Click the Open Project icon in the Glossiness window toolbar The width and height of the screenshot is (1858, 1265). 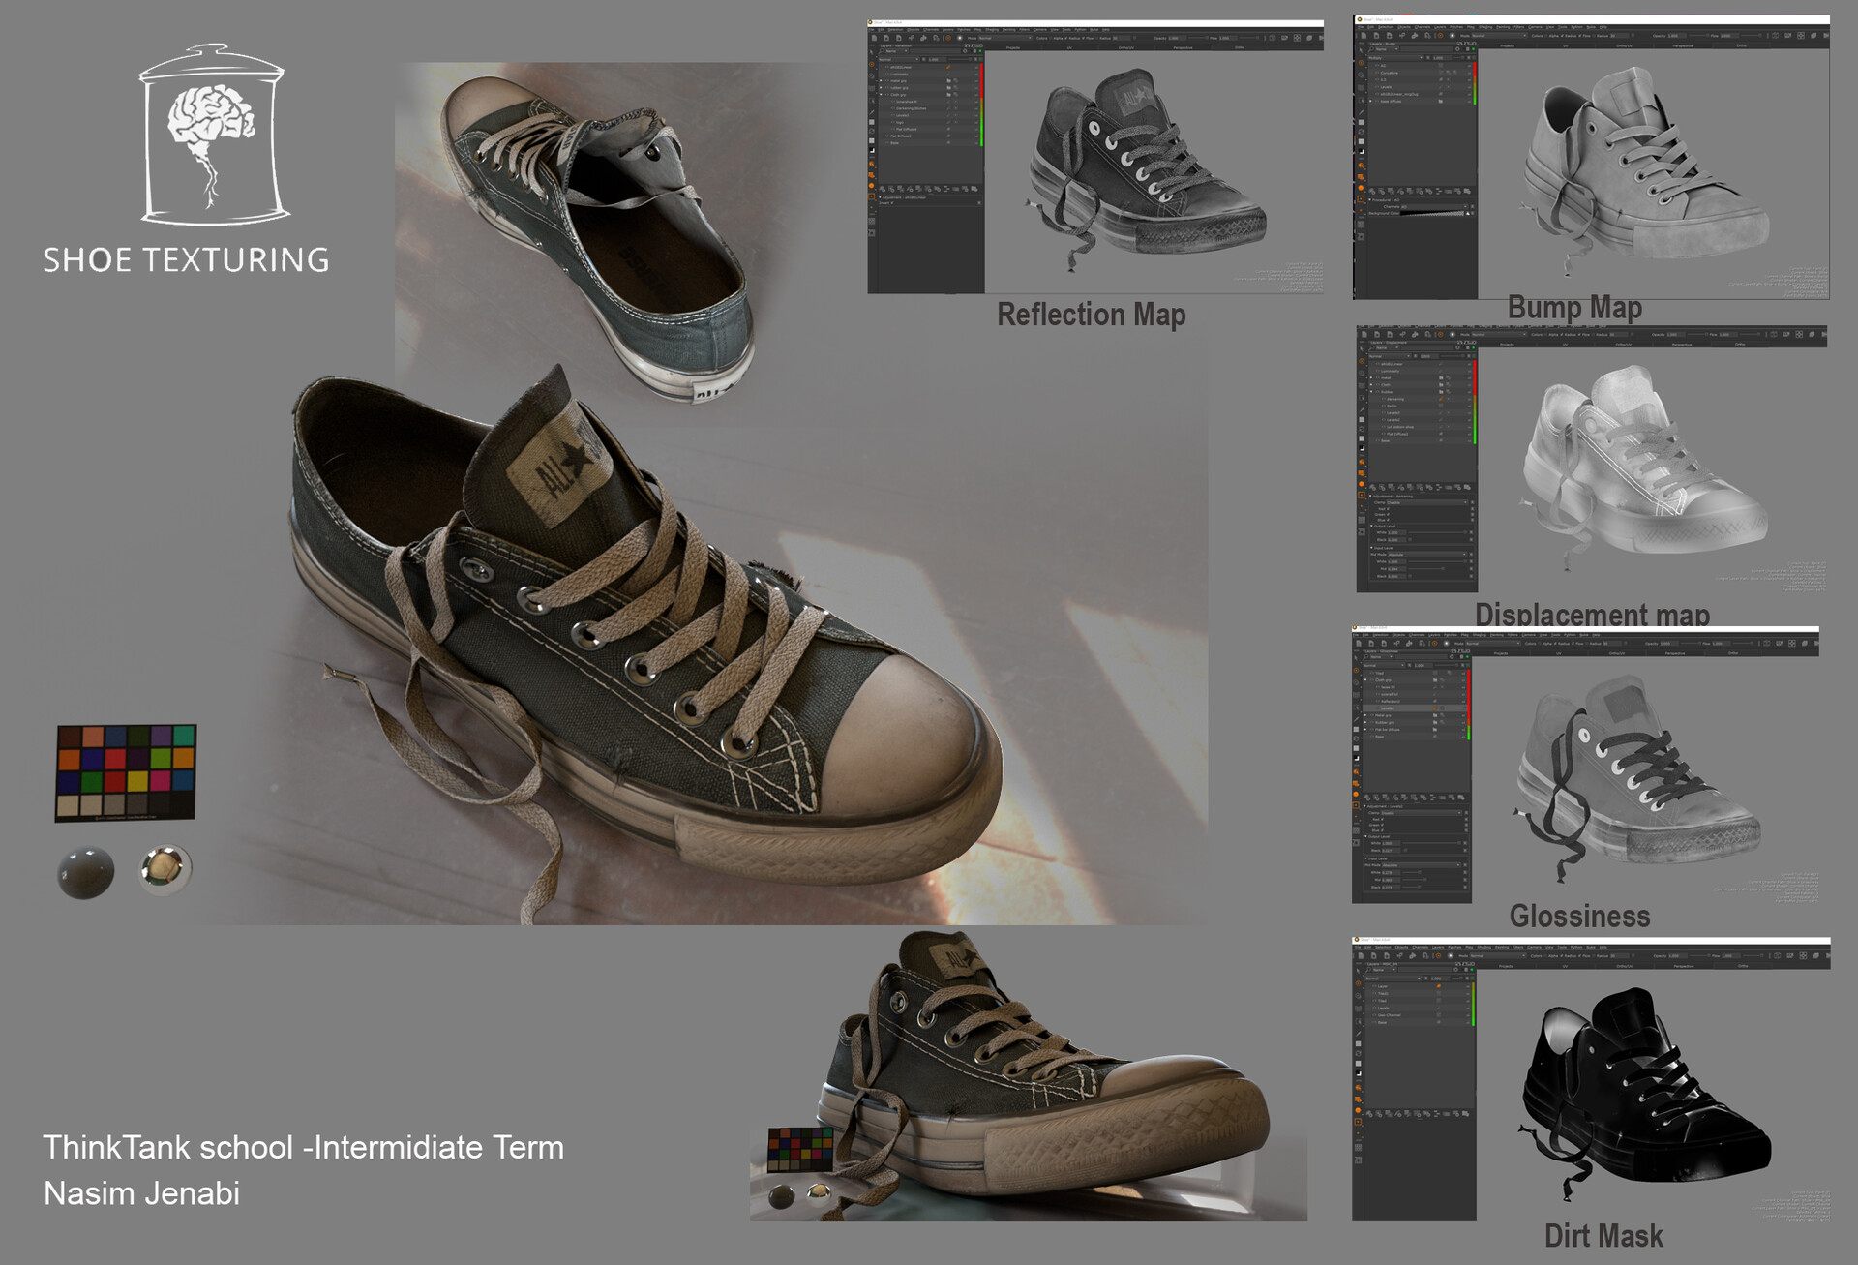[1372, 643]
